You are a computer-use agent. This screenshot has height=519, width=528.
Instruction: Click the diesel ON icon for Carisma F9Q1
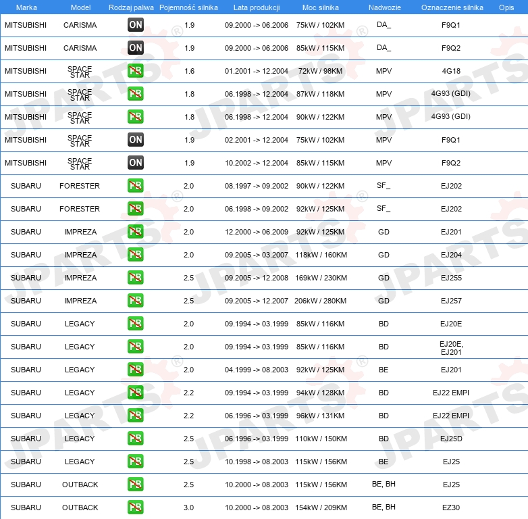(135, 24)
